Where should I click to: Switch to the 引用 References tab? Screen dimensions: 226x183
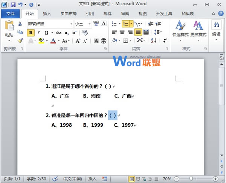(90, 13)
